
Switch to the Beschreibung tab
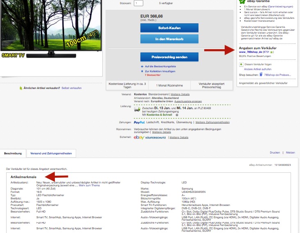click(x=13, y=154)
